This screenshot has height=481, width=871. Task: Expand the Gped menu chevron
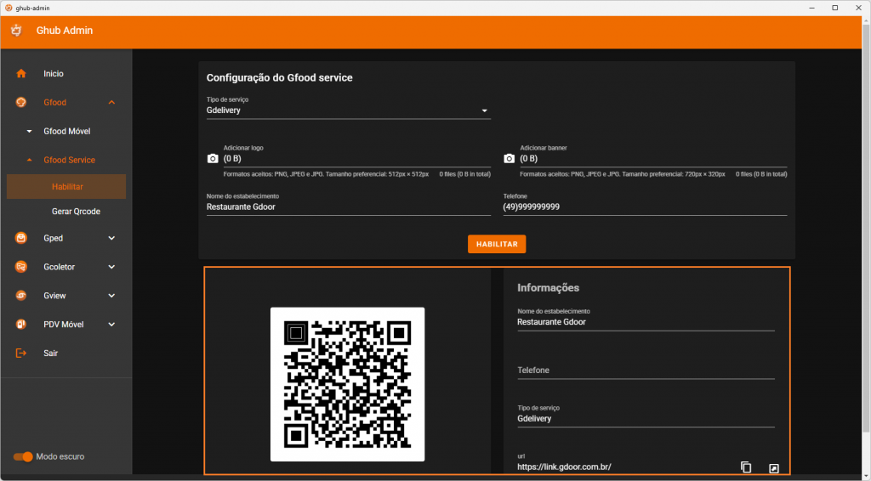[x=111, y=238]
